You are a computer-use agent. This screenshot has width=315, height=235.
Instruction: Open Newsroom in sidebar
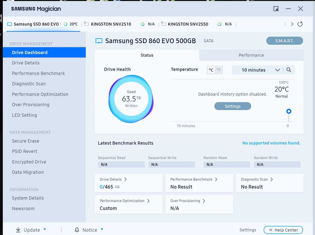pyautogui.click(x=23, y=208)
